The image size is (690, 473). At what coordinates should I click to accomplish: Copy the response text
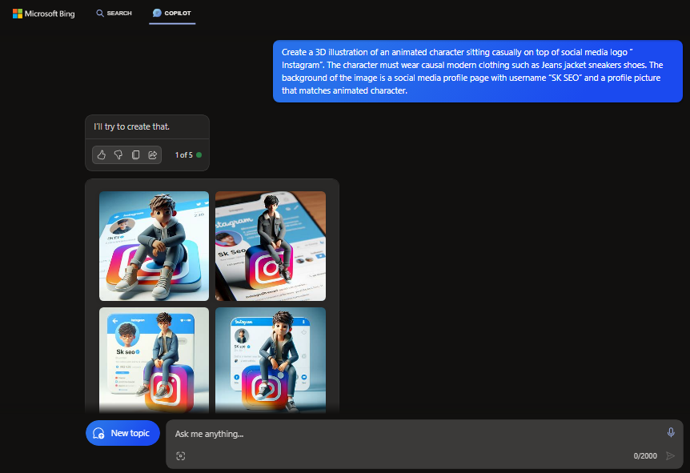click(x=135, y=155)
